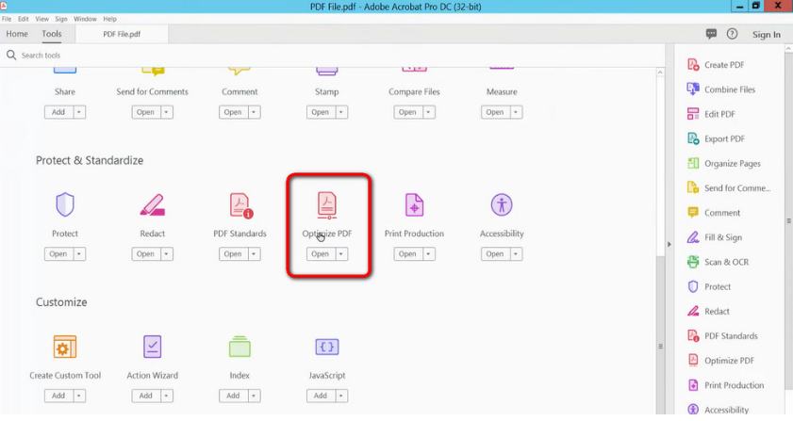Open Combine Files in right sidebar
This screenshot has width=793, height=421.
pyautogui.click(x=721, y=89)
